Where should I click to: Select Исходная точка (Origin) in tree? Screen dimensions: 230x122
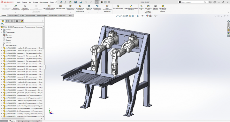11,46
